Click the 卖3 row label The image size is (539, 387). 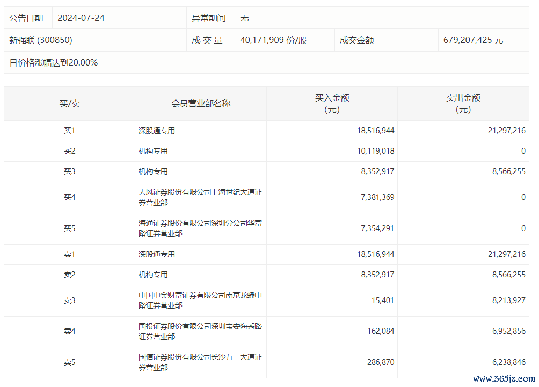point(69,300)
